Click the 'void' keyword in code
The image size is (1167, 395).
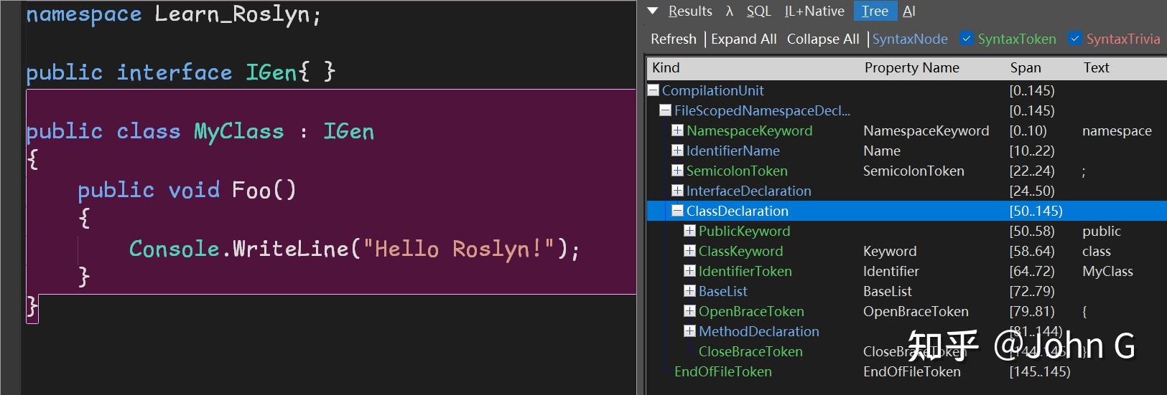(x=194, y=190)
